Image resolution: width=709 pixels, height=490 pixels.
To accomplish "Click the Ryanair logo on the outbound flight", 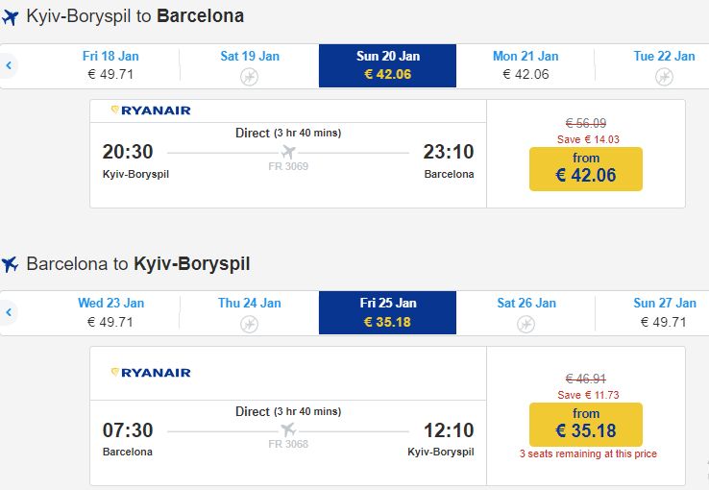I will click(x=151, y=110).
